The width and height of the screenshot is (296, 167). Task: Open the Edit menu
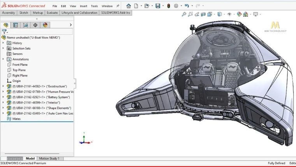pyautogui.click(x=63, y=6)
